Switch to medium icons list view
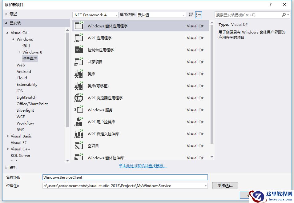 [199, 15]
